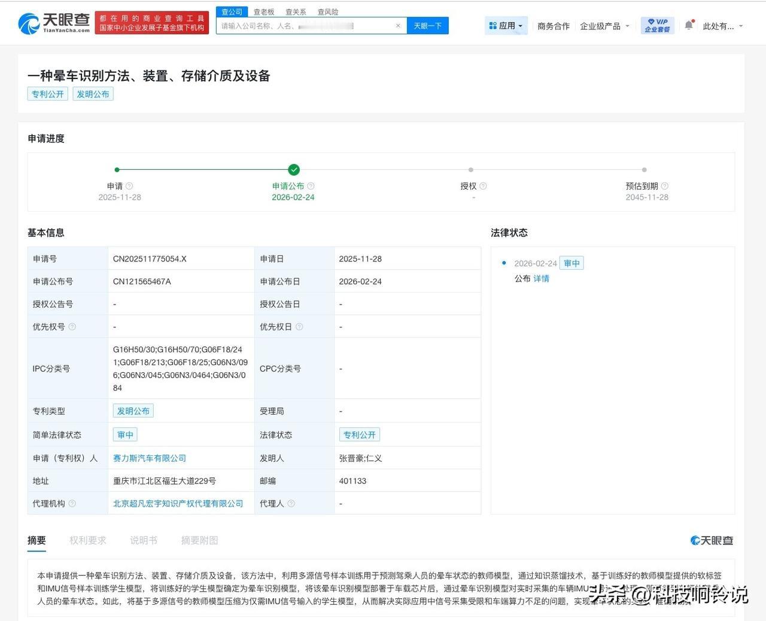
Task: Open the 赛力斯汽车有限公司 company link
Action: pos(150,458)
